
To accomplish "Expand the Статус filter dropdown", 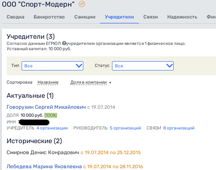I will pyautogui.click(x=143, y=66).
